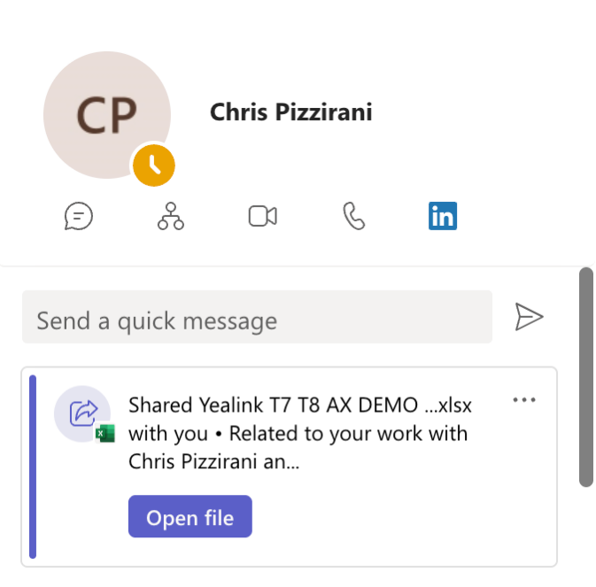
Task: Start an audio call via phone icon
Action: pyautogui.click(x=354, y=216)
